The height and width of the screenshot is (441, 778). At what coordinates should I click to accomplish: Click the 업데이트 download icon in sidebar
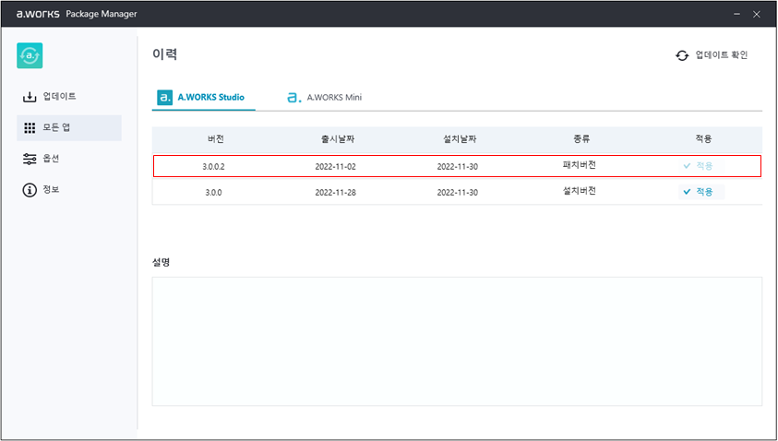30,97
